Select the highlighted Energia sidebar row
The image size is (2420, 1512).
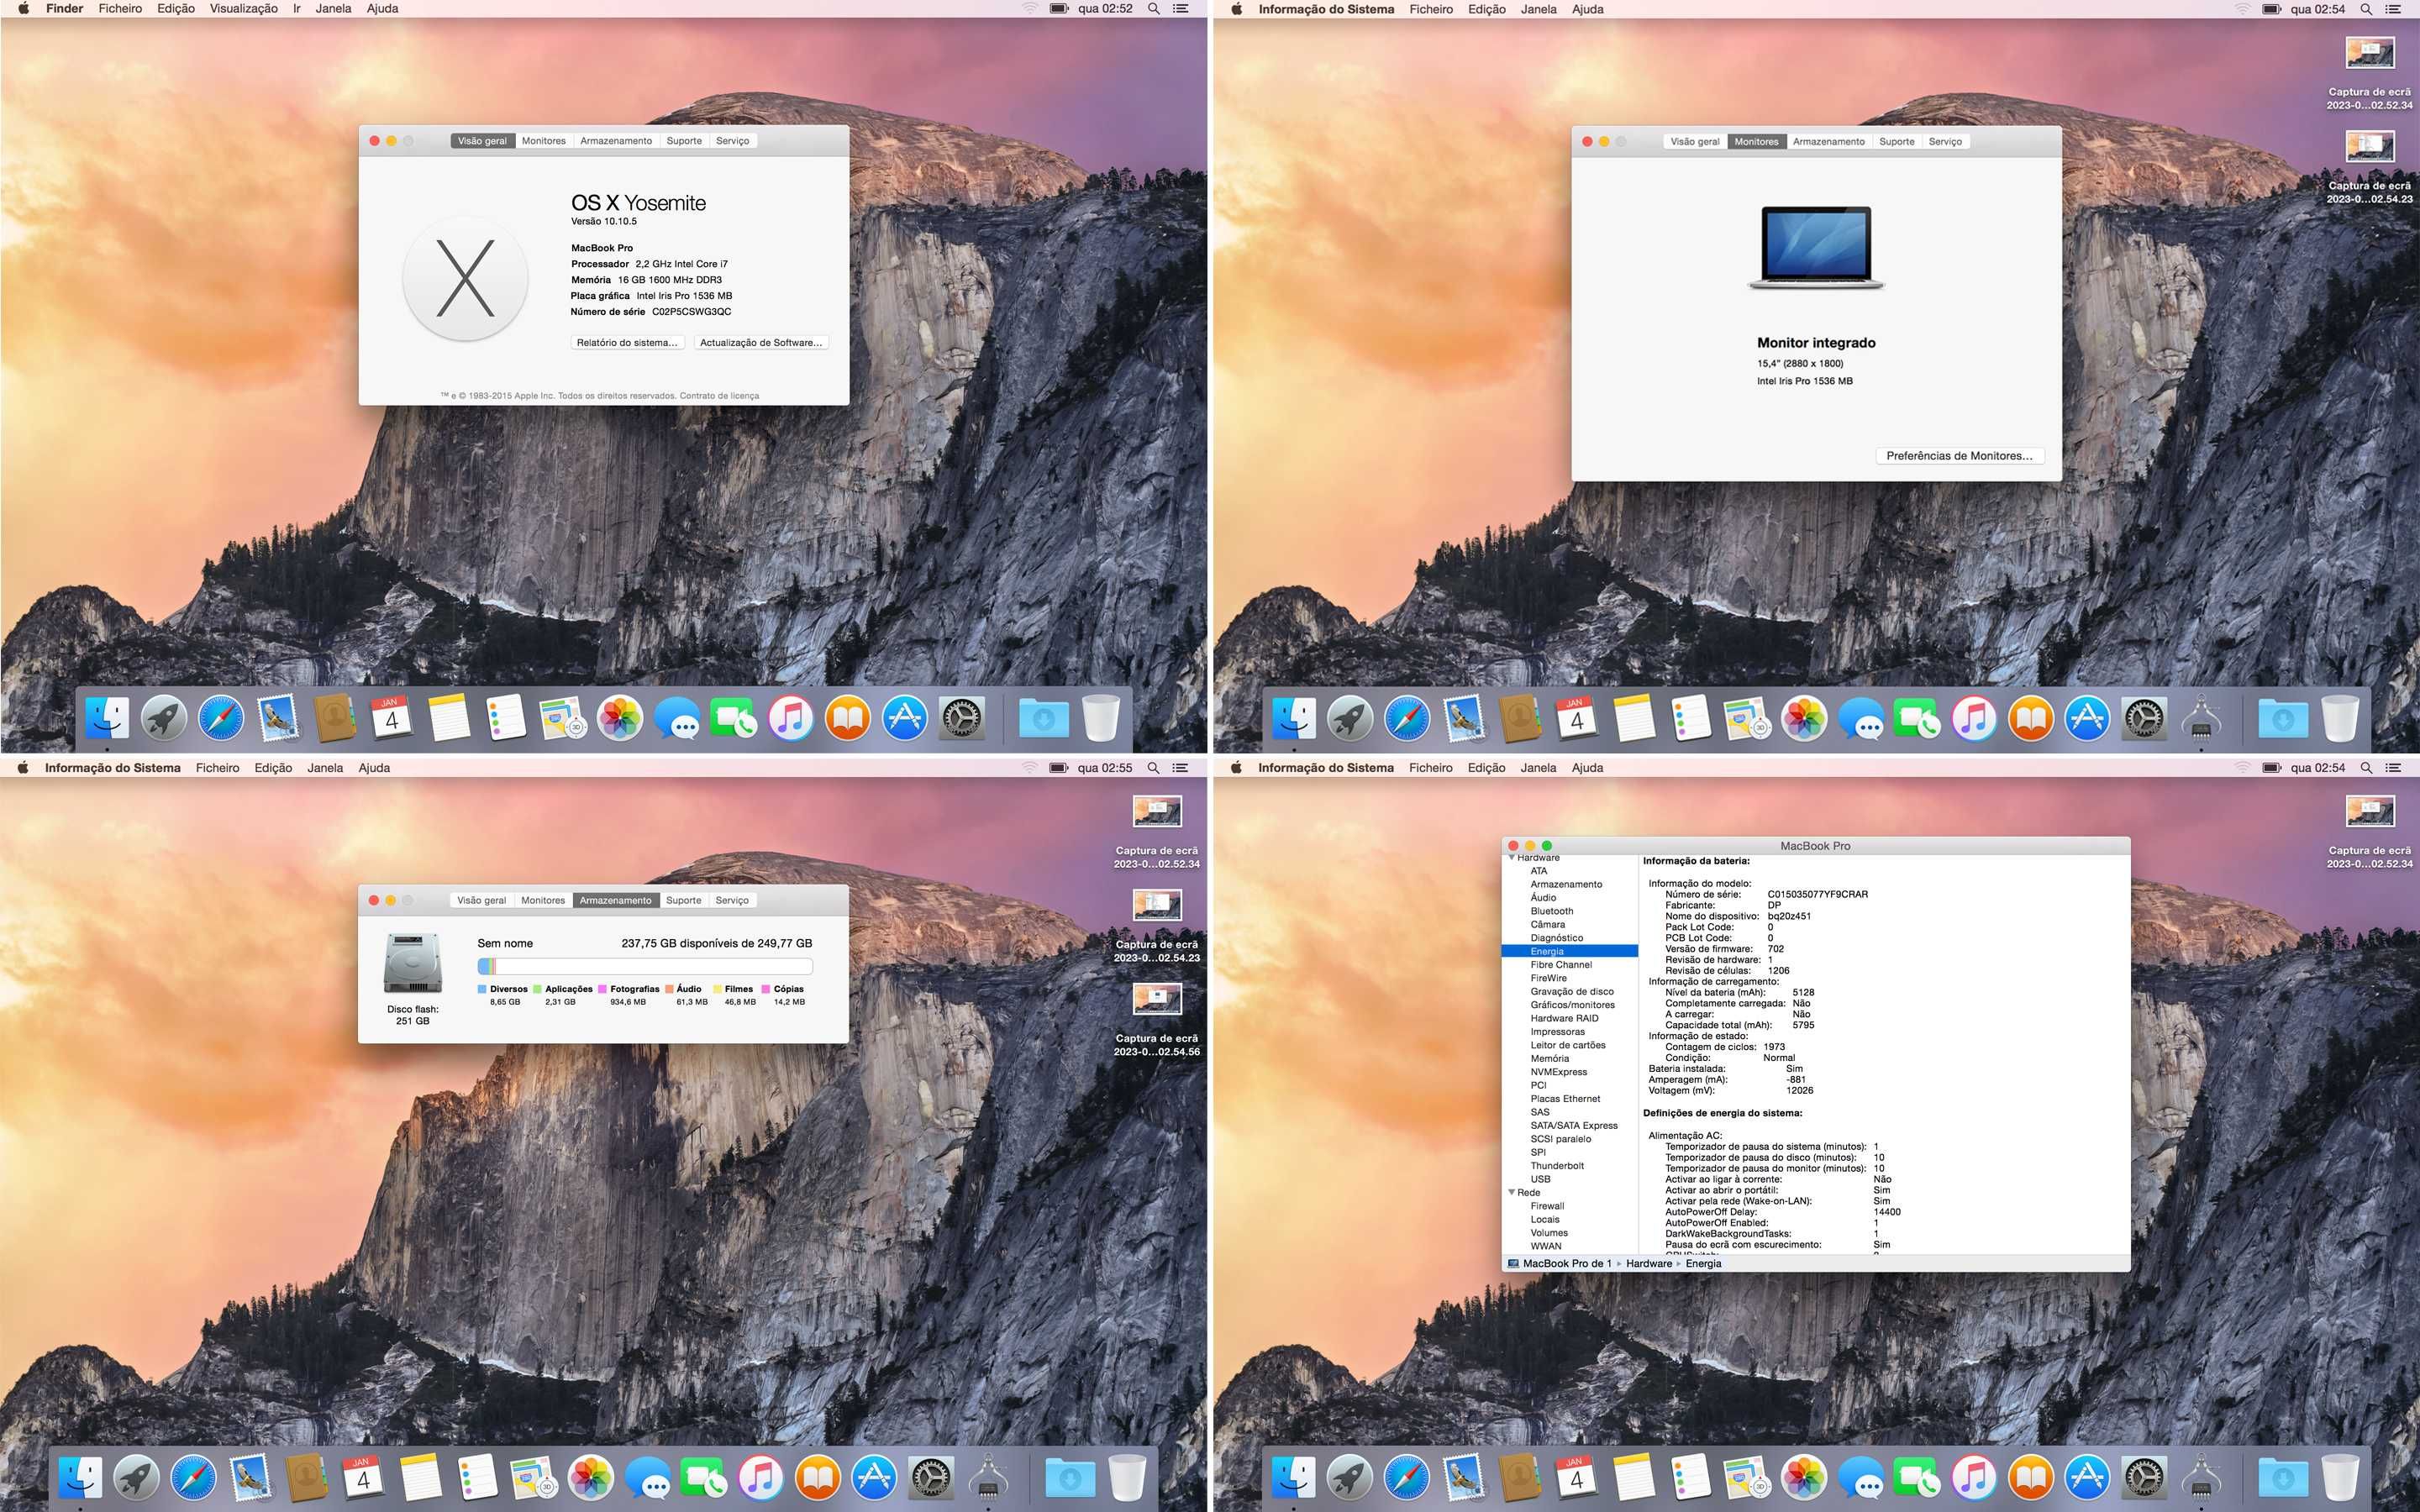[x=1569, y=951]
